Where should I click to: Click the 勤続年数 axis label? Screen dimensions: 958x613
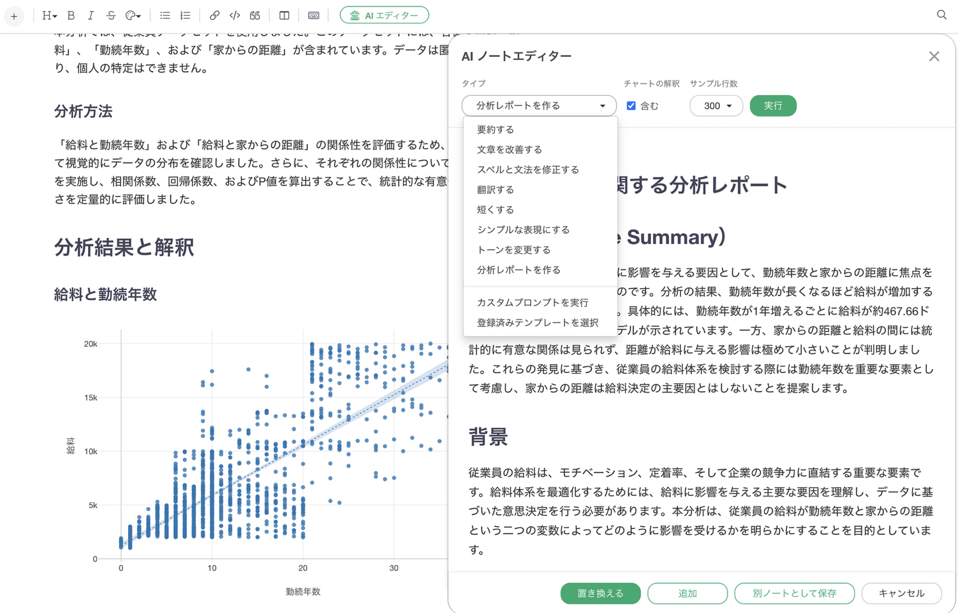[x=303, y=591]
